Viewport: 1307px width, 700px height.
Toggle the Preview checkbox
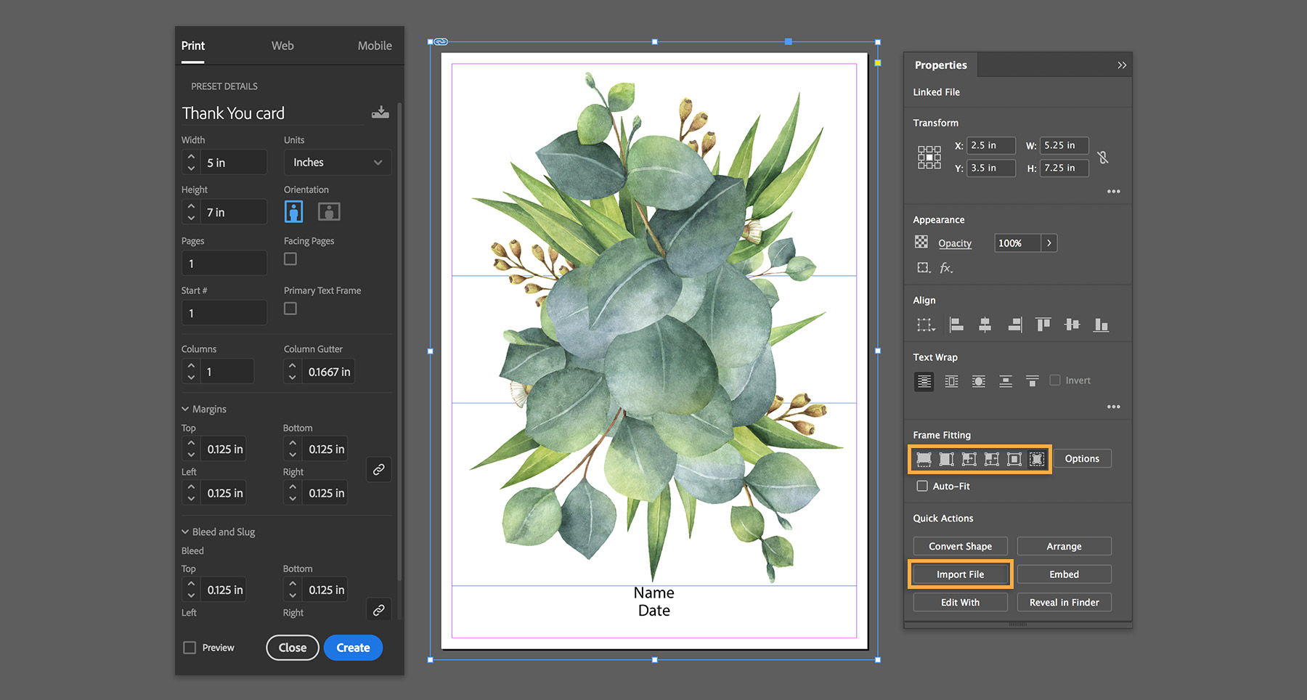190,647
